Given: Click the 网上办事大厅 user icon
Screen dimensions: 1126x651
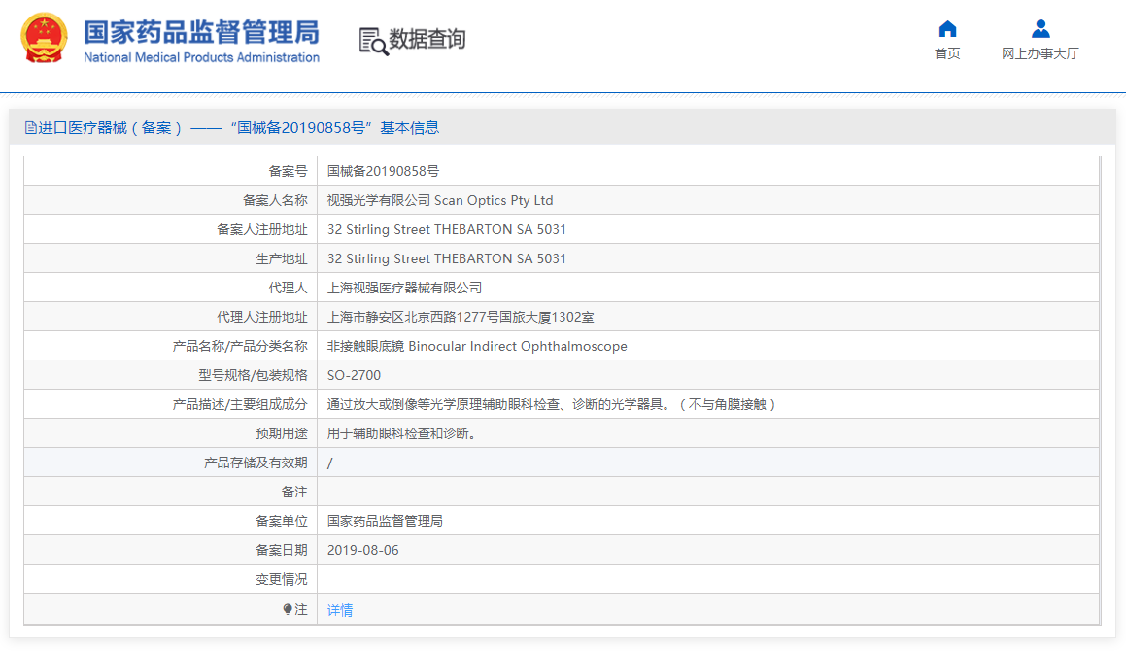Looking at the screenshot, I should [1040, 29].
